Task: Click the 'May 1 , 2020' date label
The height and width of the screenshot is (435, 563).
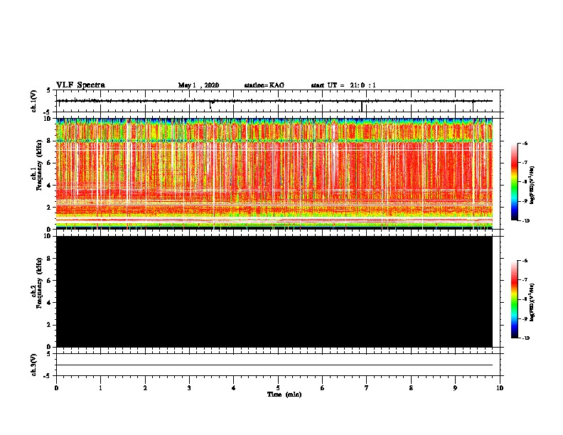Action: [198, 85]
